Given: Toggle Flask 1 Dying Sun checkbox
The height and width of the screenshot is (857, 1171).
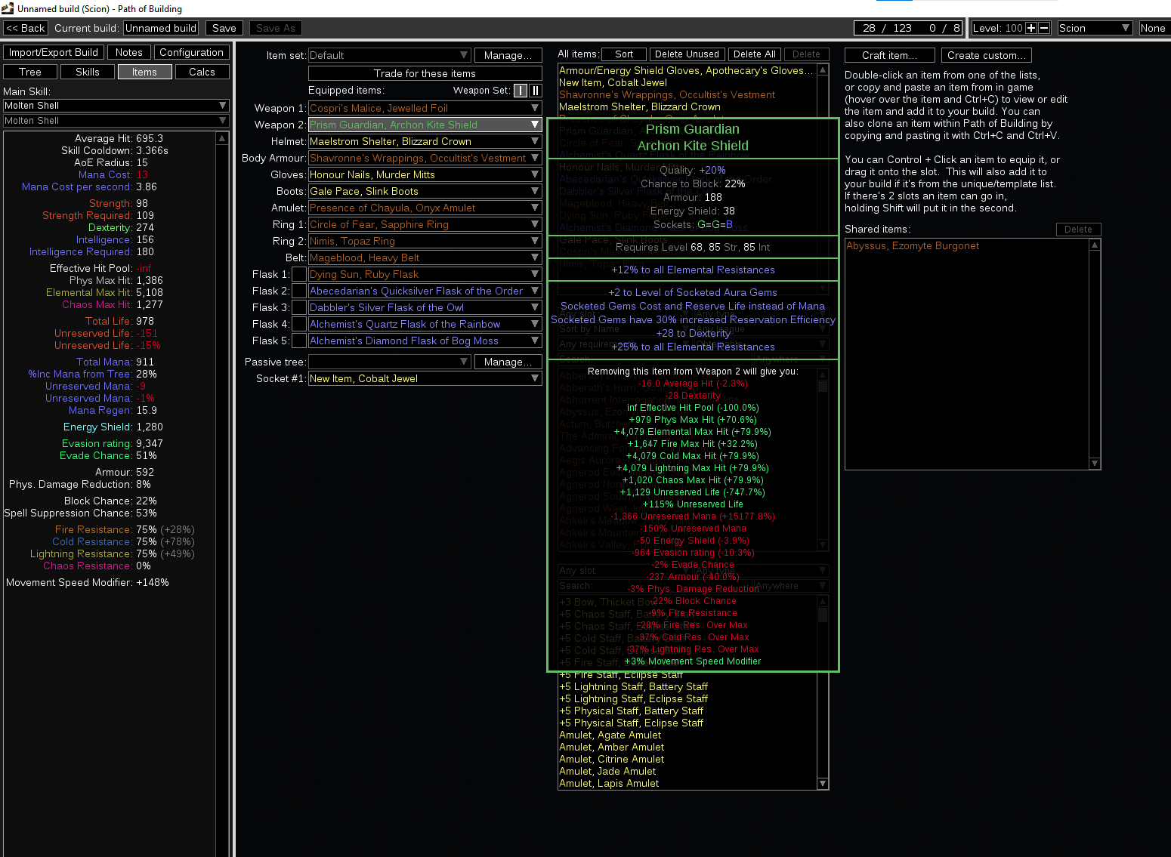Looking at the screenshot, I should click(x=299, y=274).
